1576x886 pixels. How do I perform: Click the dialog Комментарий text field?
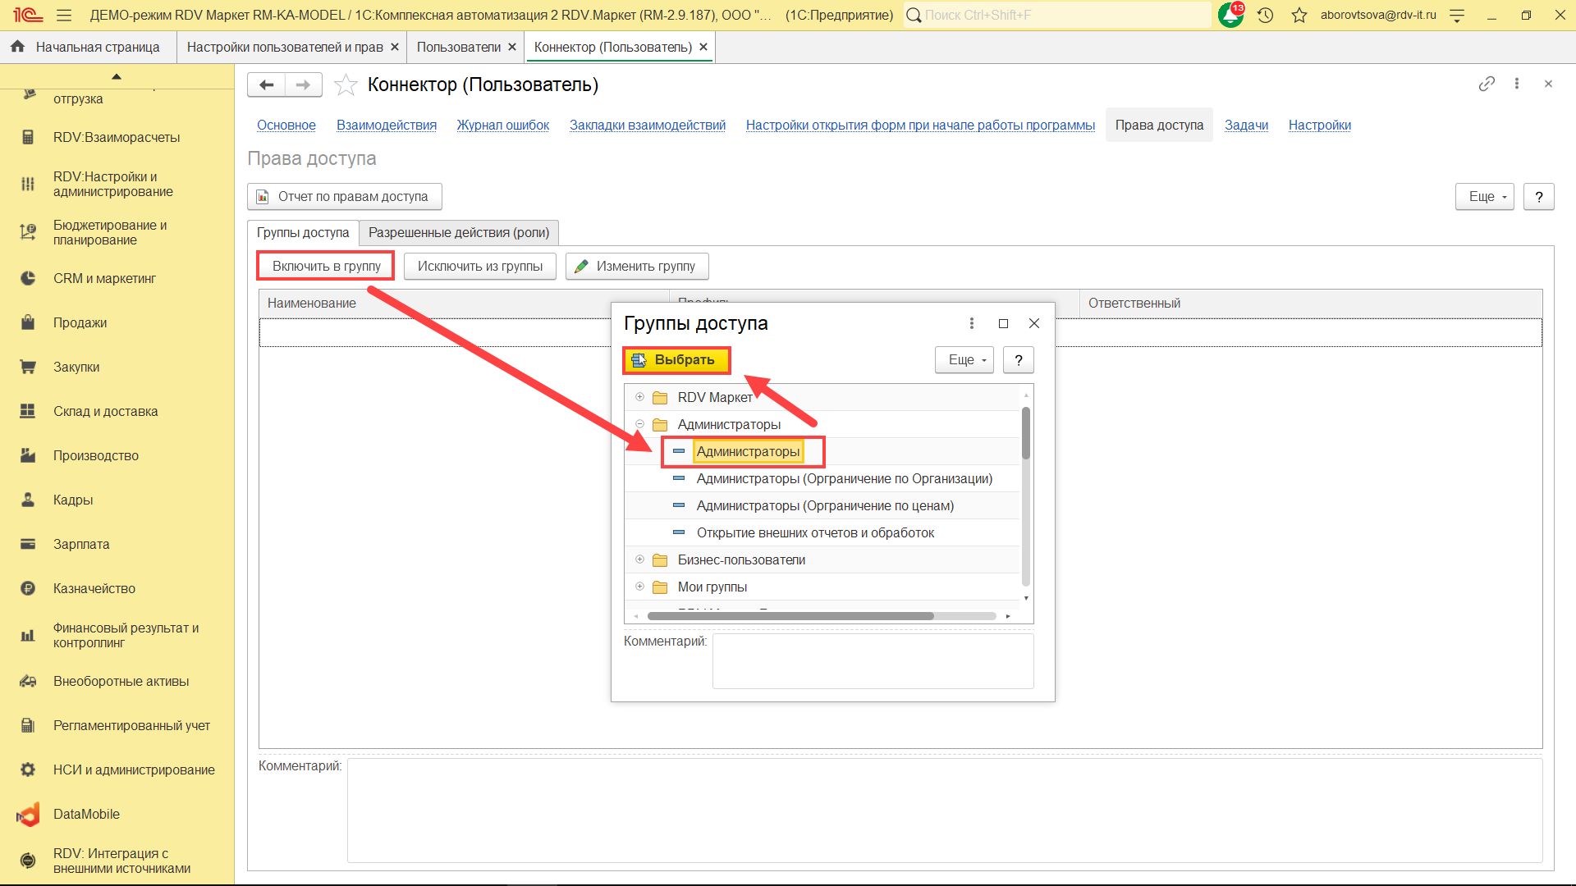(x=872, y=660)
